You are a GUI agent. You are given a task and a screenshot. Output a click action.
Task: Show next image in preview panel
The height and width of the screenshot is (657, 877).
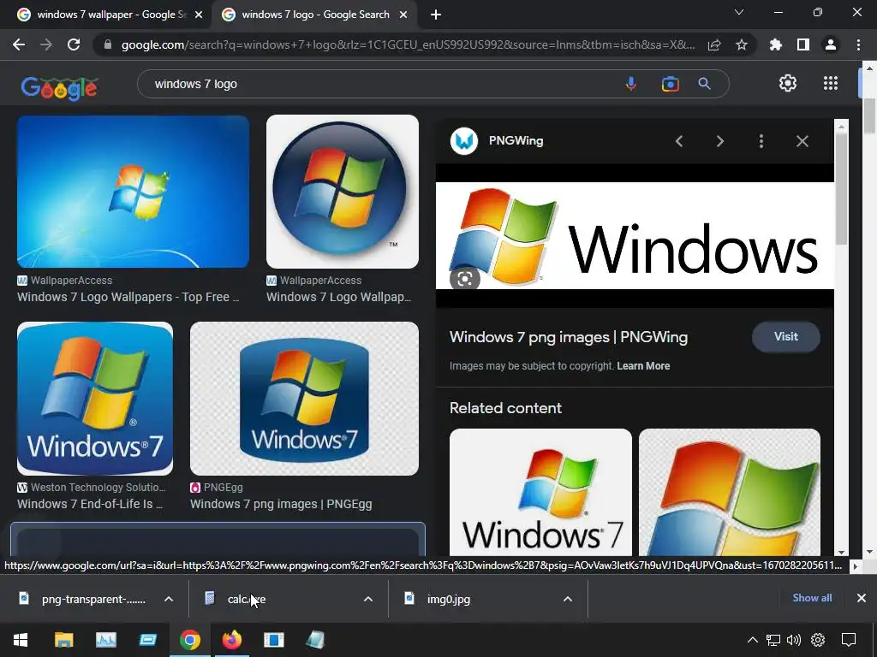coord(720,141)
